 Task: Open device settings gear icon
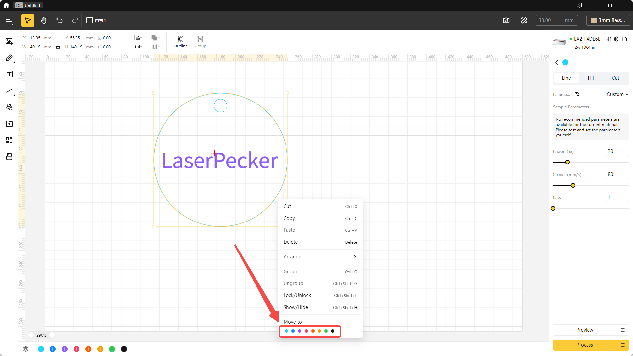pos(616,39)
